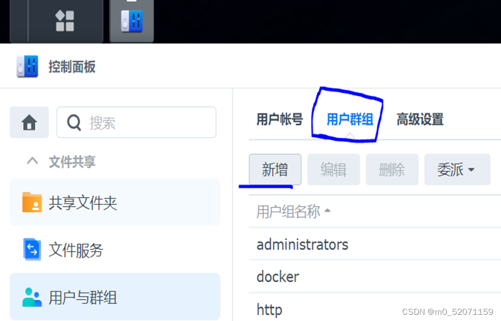Click the 用户与群组 people icon
This screenshot has height=321, width=501.
[x=32, y=297]
